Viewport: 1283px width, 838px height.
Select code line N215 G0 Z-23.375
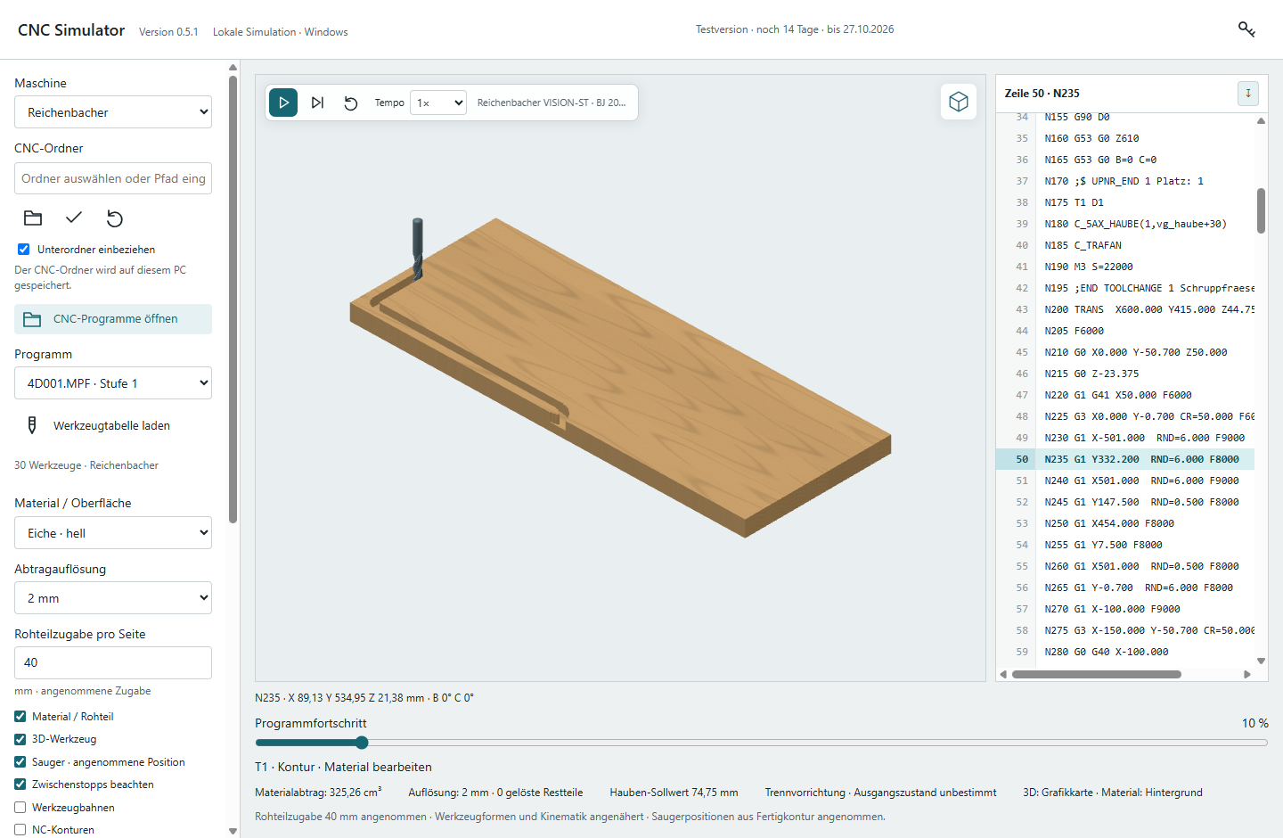coord(1124,374)
